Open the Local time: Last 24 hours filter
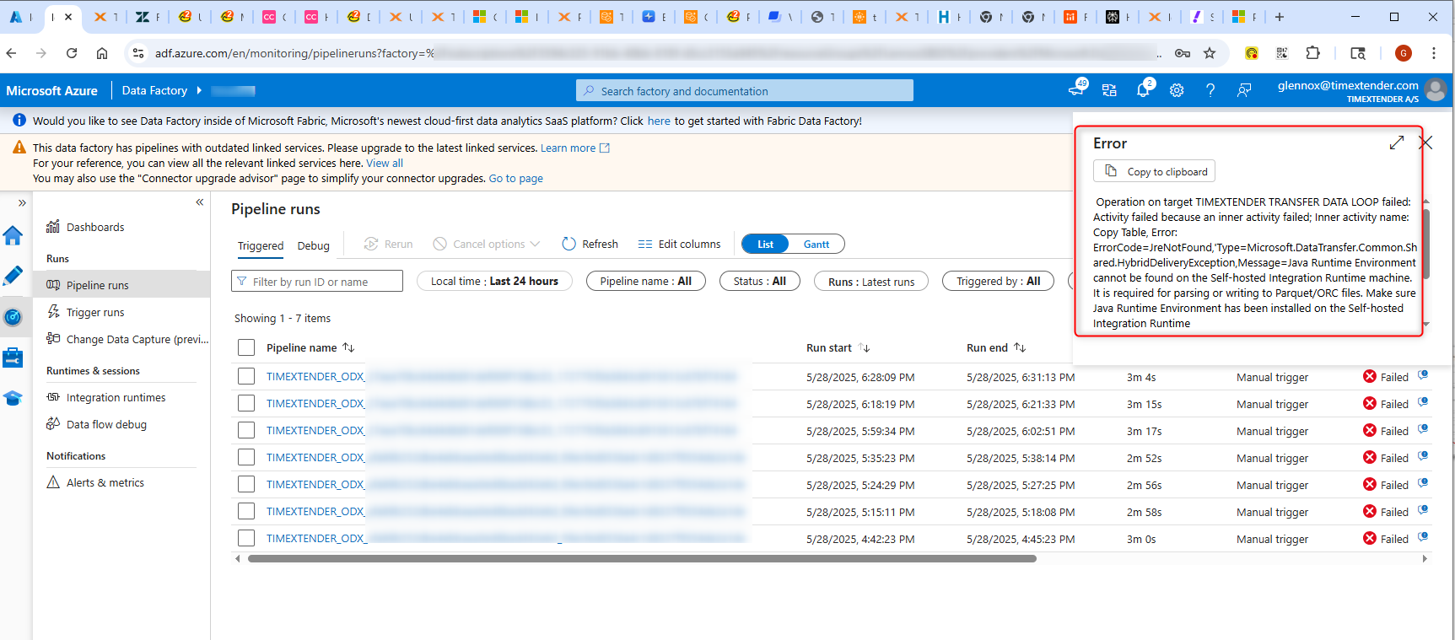This screenshot has width=1455, height=640. (x=494, y=281)
